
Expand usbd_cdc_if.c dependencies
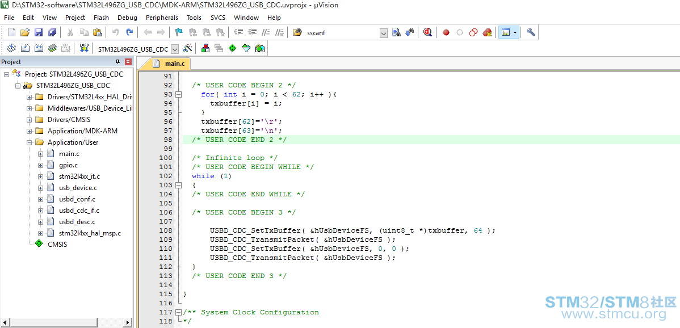(x=40, y=211)
